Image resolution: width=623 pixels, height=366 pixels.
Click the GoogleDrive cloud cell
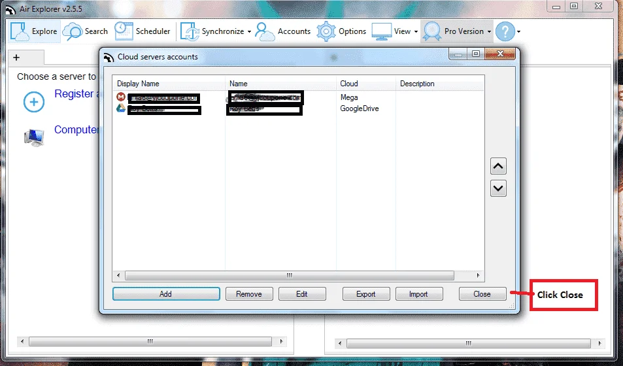(359, 108)
